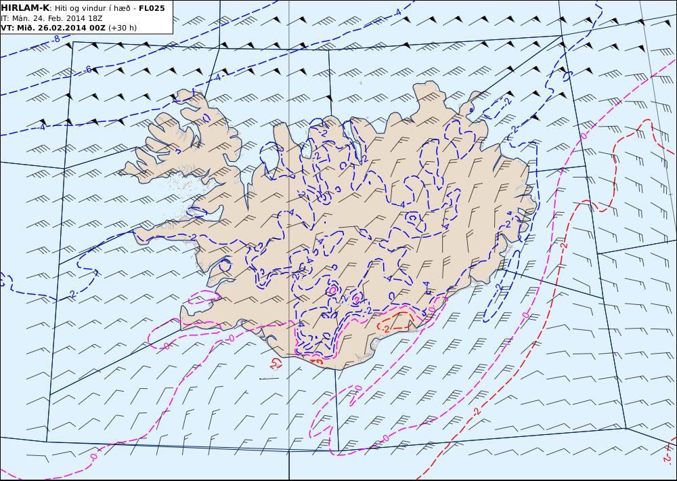Select the FL025 flight level label
677x481 pixels.
[x=152, y=8]
